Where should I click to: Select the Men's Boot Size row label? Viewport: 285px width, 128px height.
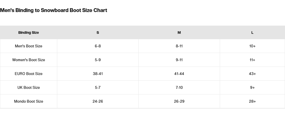tap(28, 46)
